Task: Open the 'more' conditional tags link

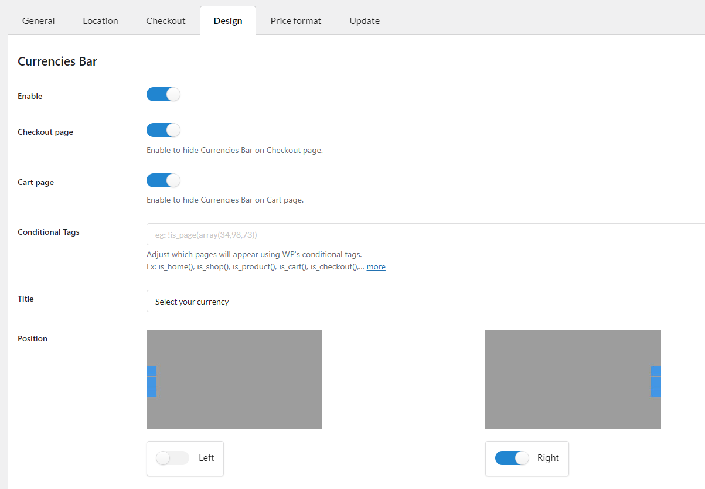Action: click(376, 267)
